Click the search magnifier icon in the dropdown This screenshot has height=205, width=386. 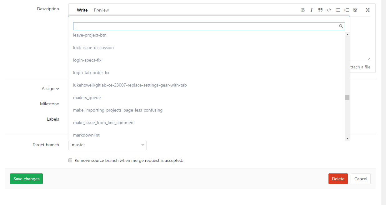tap(341, 26)
